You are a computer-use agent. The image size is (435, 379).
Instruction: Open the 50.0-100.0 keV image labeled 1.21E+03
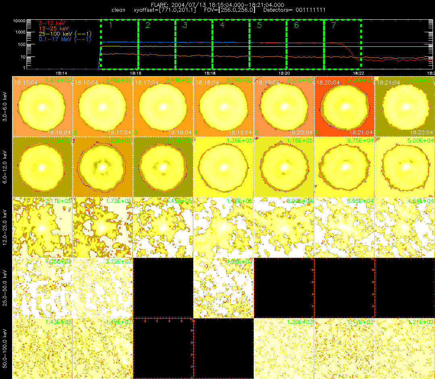[405, 349]
